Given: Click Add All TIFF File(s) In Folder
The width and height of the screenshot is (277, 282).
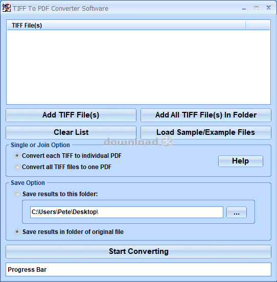Looking at the screenshot, I should tap(206, 115).
